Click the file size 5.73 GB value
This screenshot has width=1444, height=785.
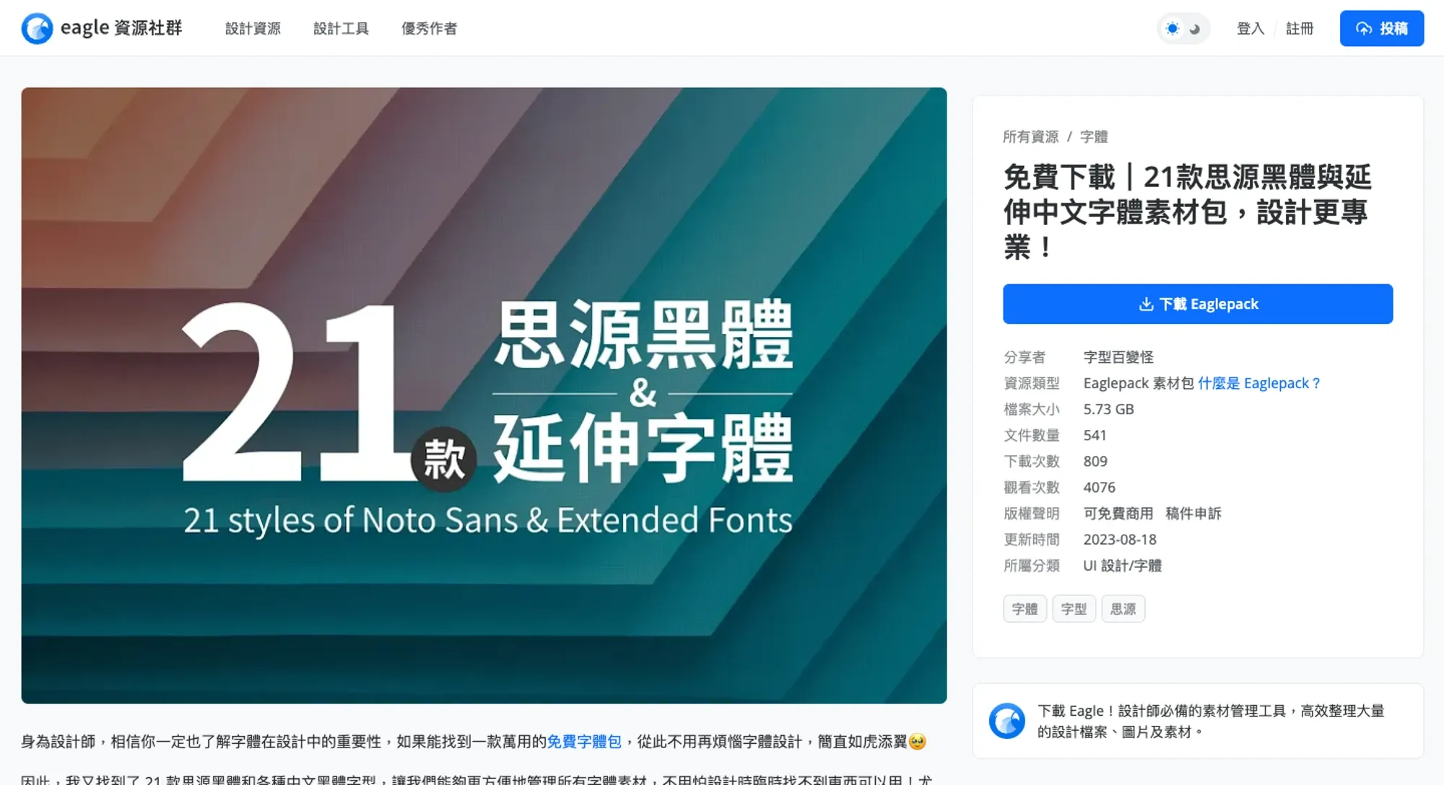(1108, 409)
